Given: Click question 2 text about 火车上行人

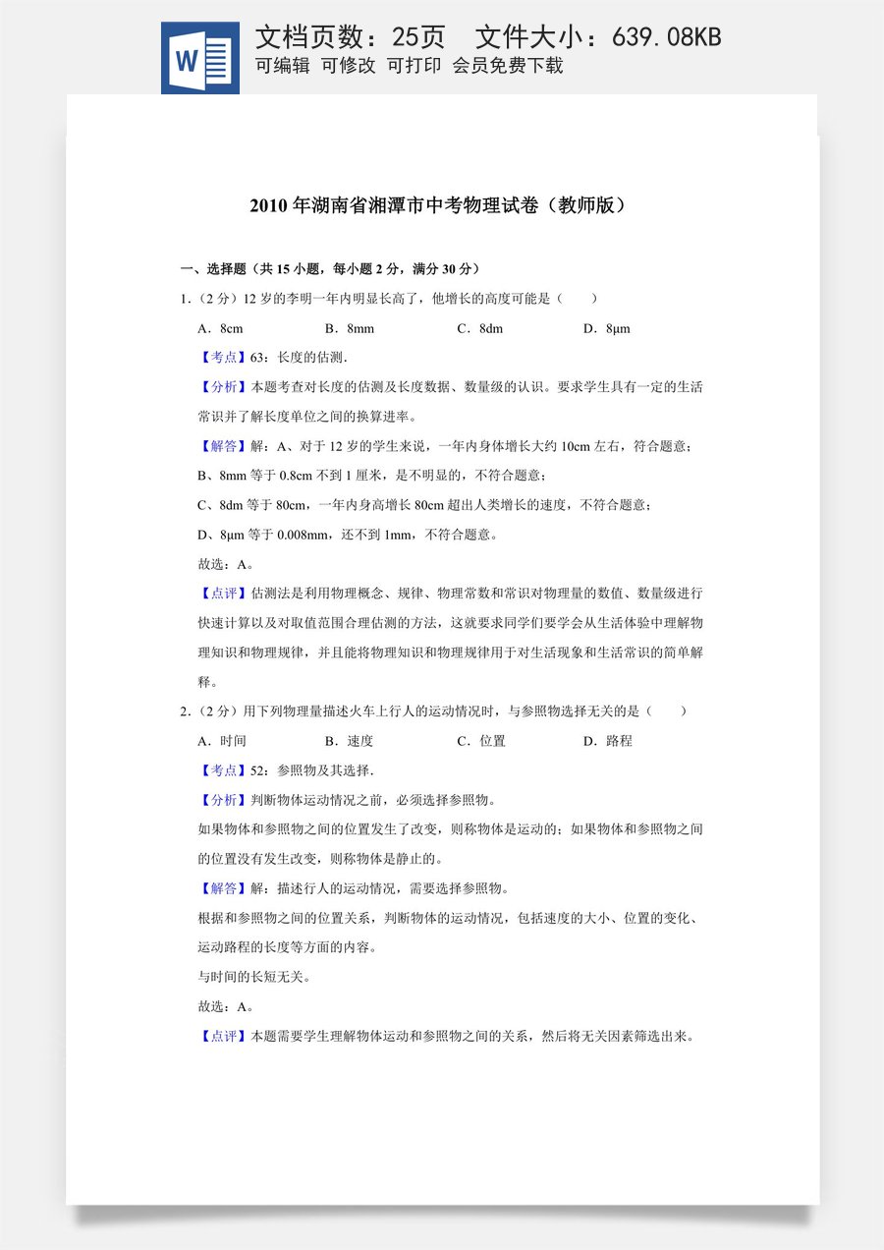Looking at the screenshot, I should point(433,711).
